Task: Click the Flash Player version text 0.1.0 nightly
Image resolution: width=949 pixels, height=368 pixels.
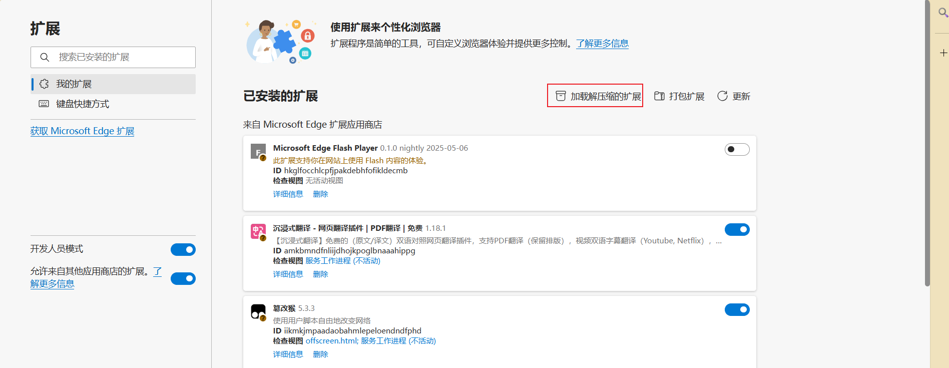Action: [424, 148]
